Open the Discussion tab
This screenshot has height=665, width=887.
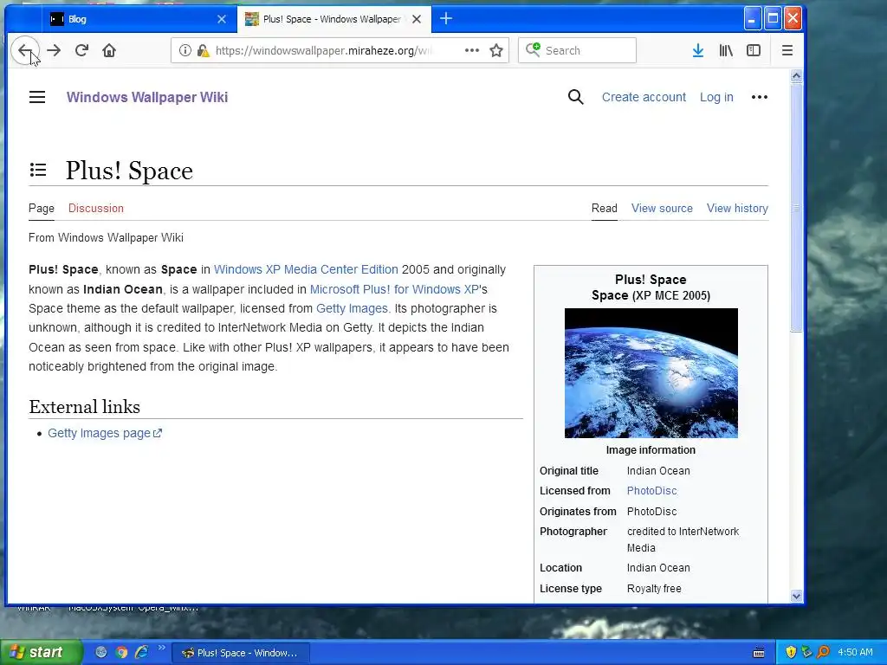coord(96,208)
